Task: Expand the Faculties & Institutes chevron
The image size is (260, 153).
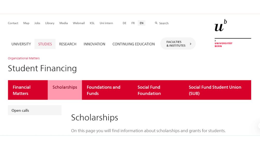Action: coord(191,44)
